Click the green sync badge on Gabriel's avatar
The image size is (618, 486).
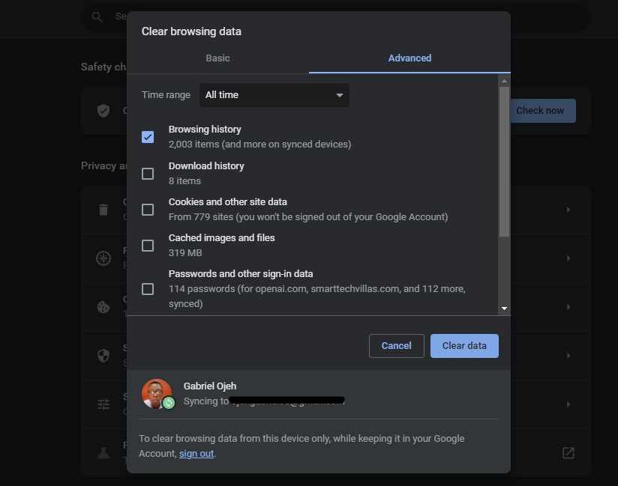coord(169,404)
